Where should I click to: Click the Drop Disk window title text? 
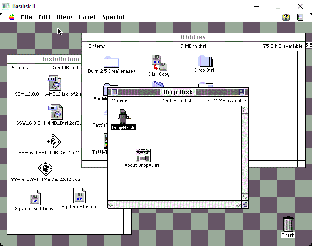pyautogui.click(x=178, y=92)
